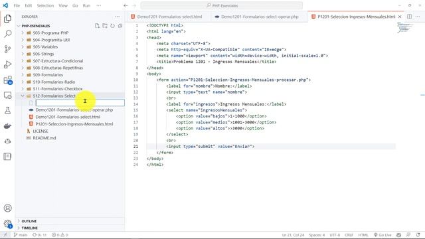
Task: Open the View menu
Action: click(63, 5)
